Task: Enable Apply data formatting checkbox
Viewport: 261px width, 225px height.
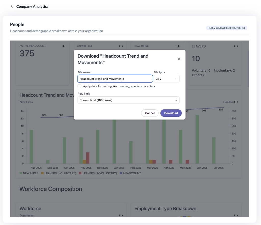Action: 80,86
